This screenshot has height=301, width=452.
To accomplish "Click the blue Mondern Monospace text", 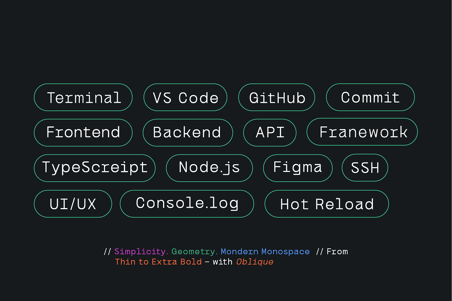I will tap(265, 251).
